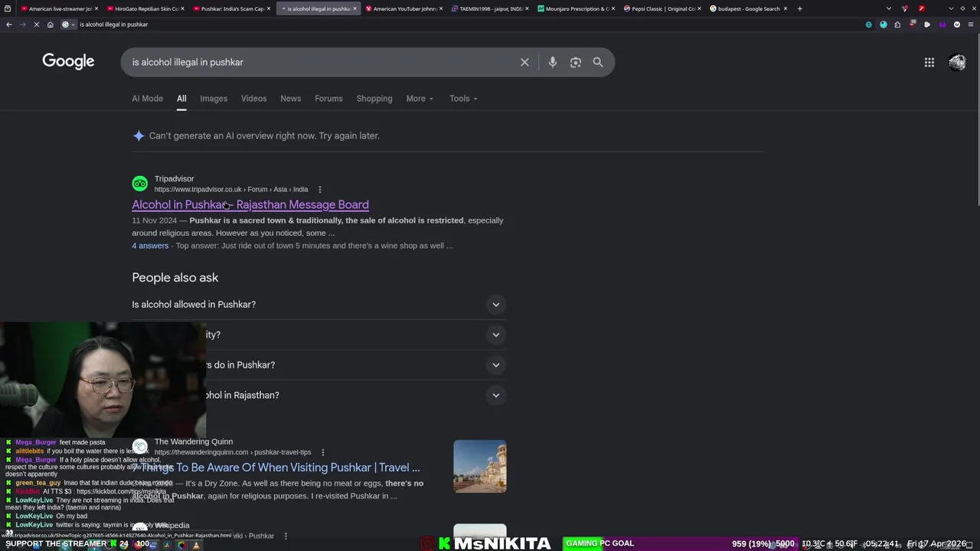Close the 'budapest - Google Search' tab
The image size is (980, 551).
pos(785,8)
